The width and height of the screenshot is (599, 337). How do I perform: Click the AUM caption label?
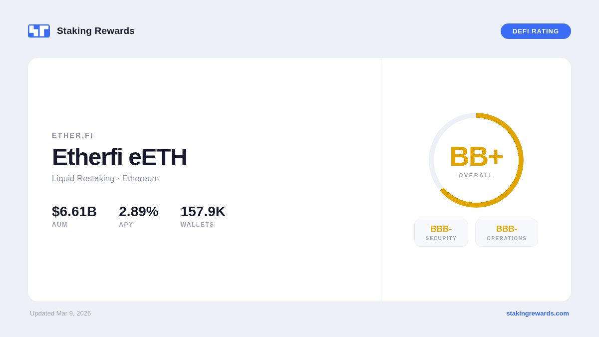pyautogui.click(x=60, y=225)
